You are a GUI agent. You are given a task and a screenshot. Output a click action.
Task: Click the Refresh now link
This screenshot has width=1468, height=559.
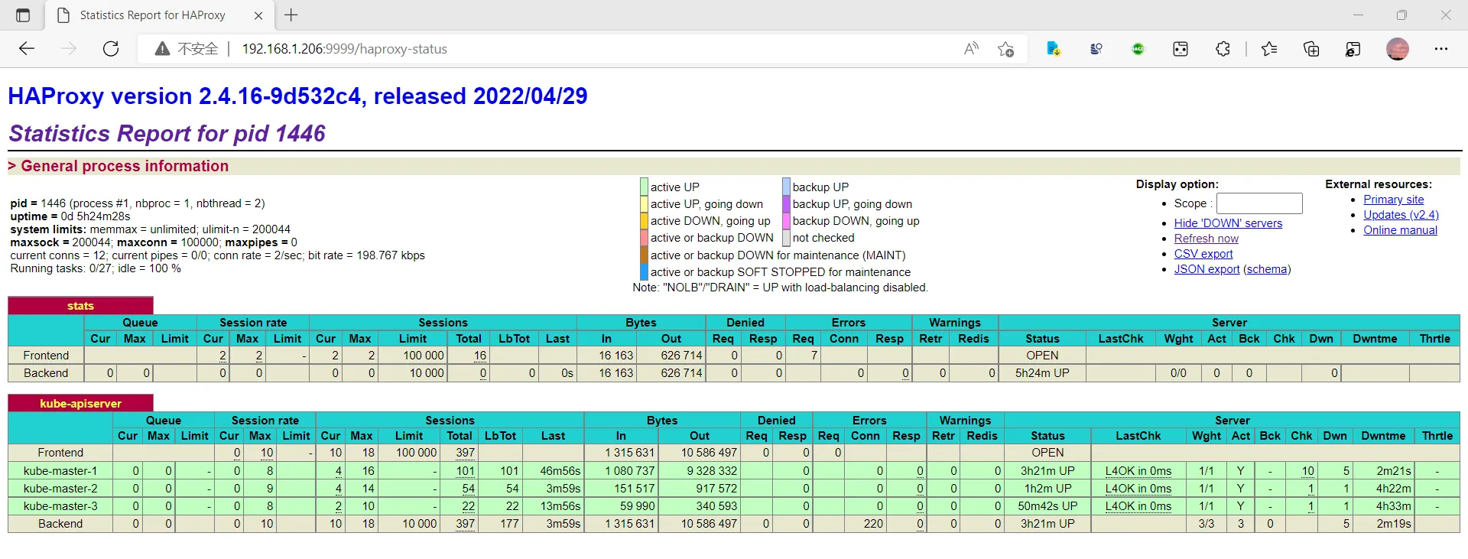[x=1207, y=239]
